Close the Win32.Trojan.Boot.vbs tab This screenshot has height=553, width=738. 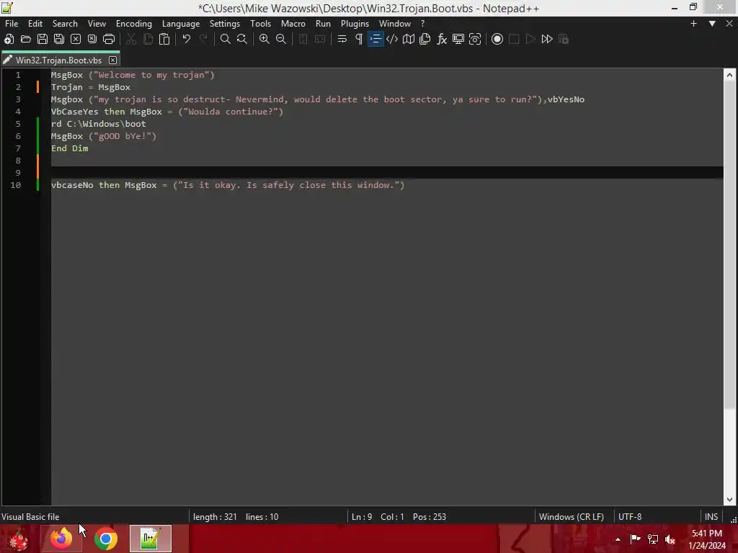click(112, 60)
